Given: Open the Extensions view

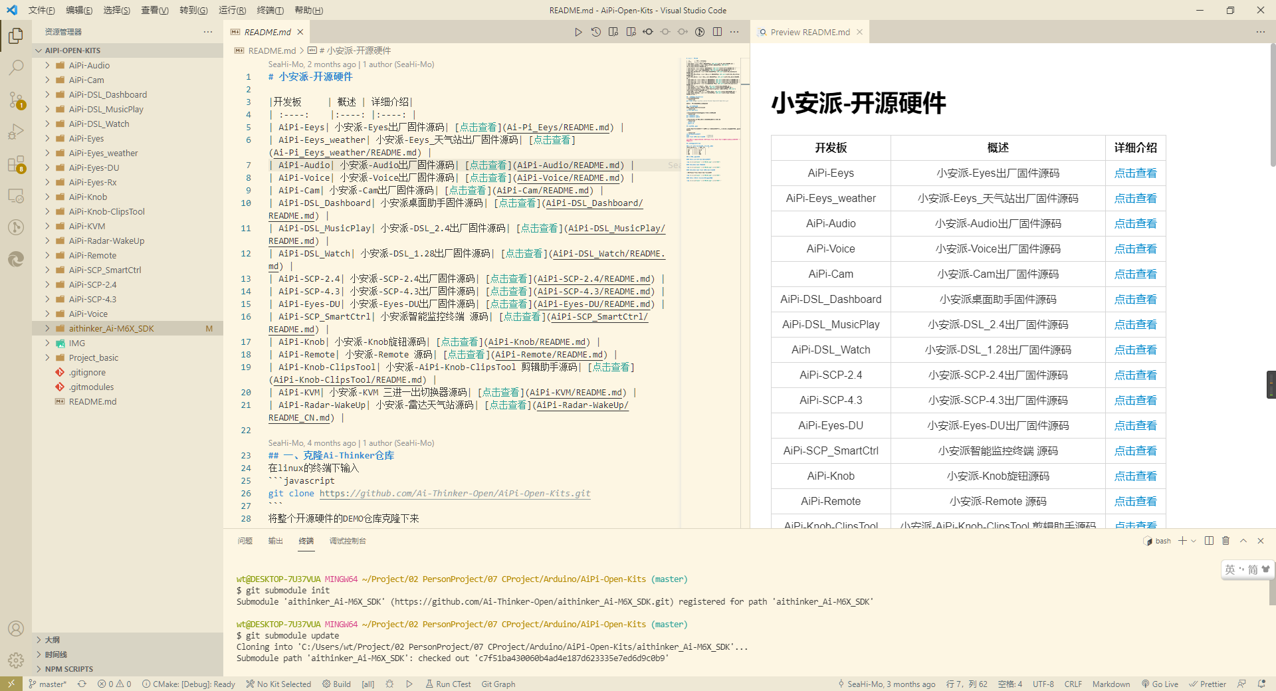Looking at the screenshot, I should (16, 164).
